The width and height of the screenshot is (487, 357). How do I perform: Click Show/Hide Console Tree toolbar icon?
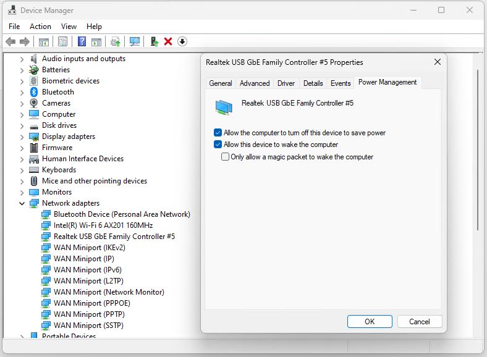tap(44, 41)
